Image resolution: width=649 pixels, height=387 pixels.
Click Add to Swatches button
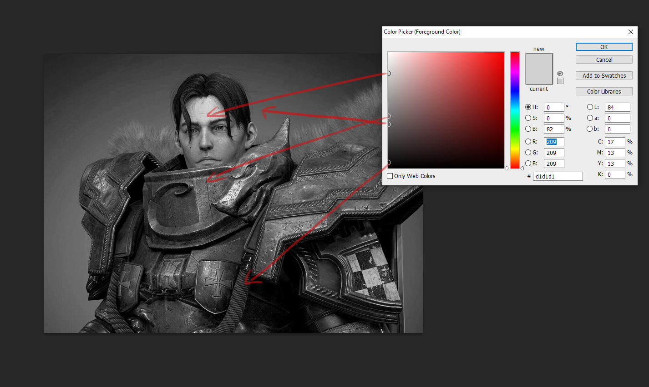[x=604, y=75]
